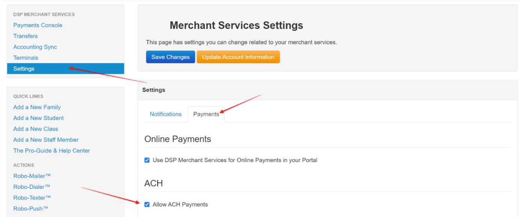The height and width of the screenshot is (217, 523).
Task: Click Add a New Class quick link
Action: 36,129
